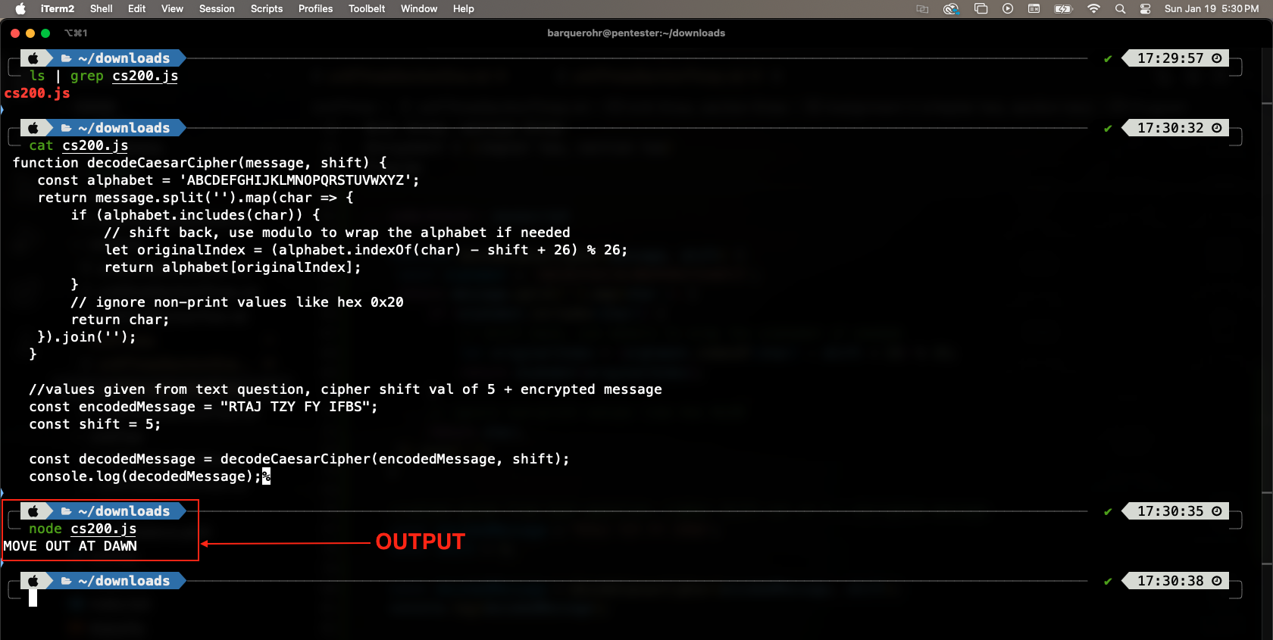Click the '// ignore non-print values' comment
Image resolution: width=1273 pixels, height=640 pixels.
pyautogui.click(x=237, y=302)
